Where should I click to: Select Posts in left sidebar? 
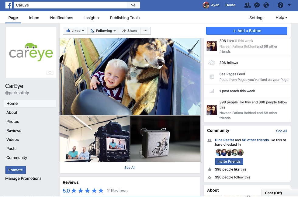click(12, 149)
